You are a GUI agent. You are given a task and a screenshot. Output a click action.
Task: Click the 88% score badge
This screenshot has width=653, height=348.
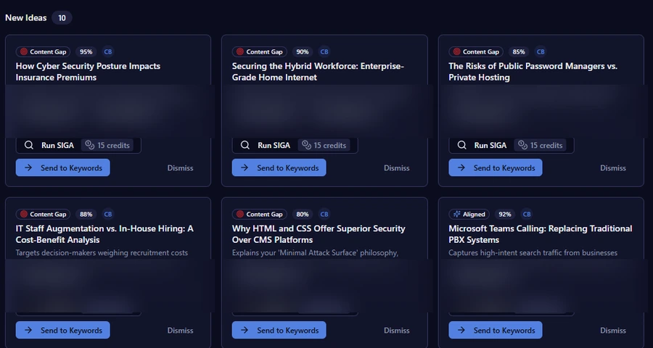[x=86, y=214]
